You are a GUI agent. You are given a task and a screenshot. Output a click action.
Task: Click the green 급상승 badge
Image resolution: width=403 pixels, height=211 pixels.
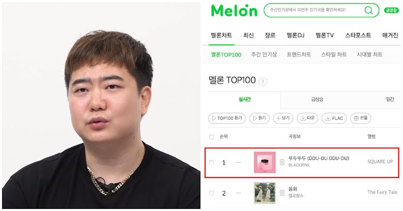click(391, 10)
